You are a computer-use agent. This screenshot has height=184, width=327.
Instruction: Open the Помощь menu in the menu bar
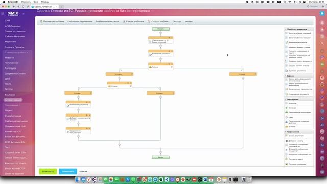pyautogui.click(x=45, y=2)
